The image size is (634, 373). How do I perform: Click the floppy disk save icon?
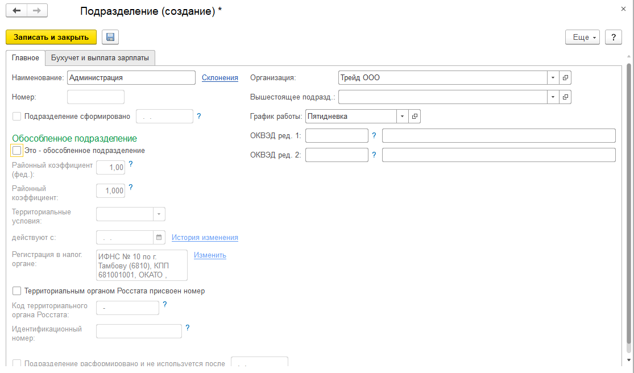(x=110, y=37)
